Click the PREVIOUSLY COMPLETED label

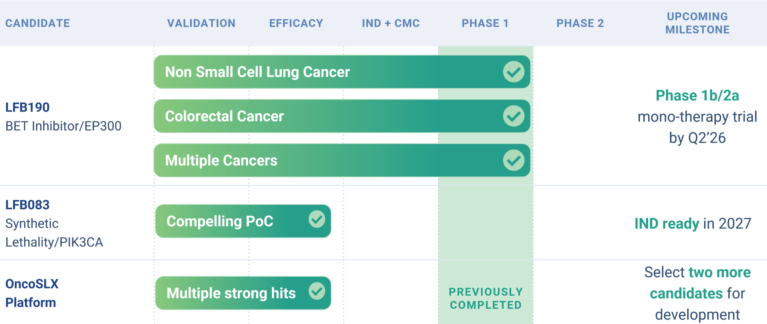tap(486, 299)
